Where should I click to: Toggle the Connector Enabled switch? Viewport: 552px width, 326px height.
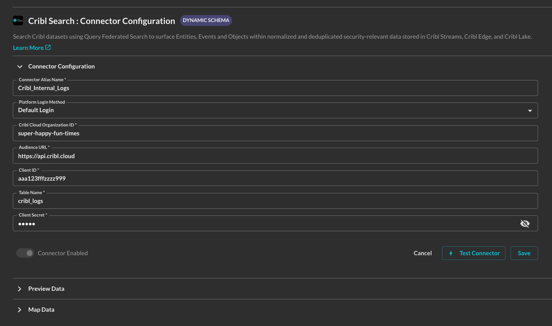coord(25,253)
